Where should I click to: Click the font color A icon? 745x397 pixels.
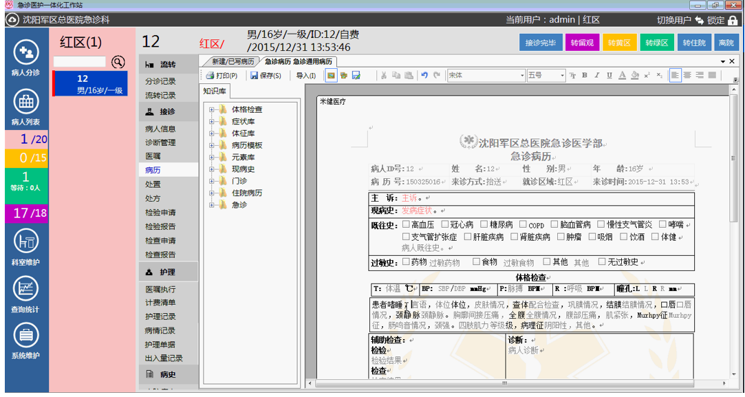(622, 75)
